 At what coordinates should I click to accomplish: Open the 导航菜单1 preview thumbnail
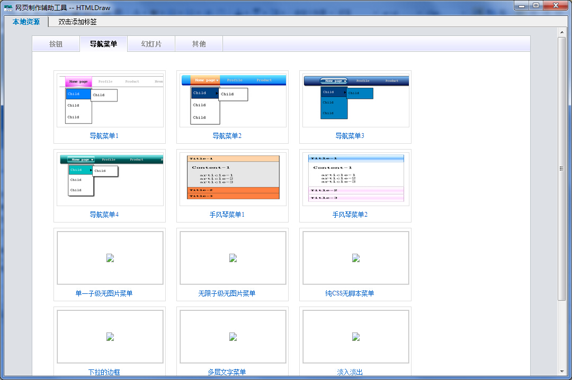pos(110,100)
